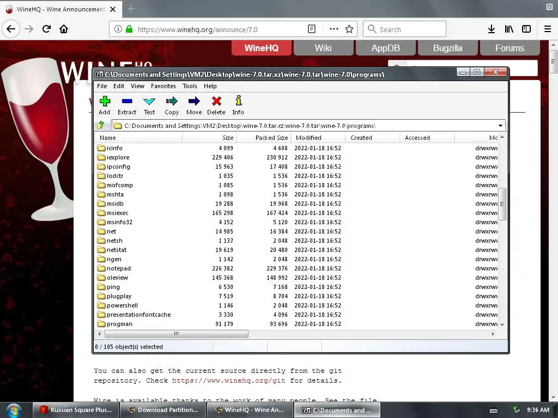Expand the 7-Zip address path dropdown

coord(500,126)
